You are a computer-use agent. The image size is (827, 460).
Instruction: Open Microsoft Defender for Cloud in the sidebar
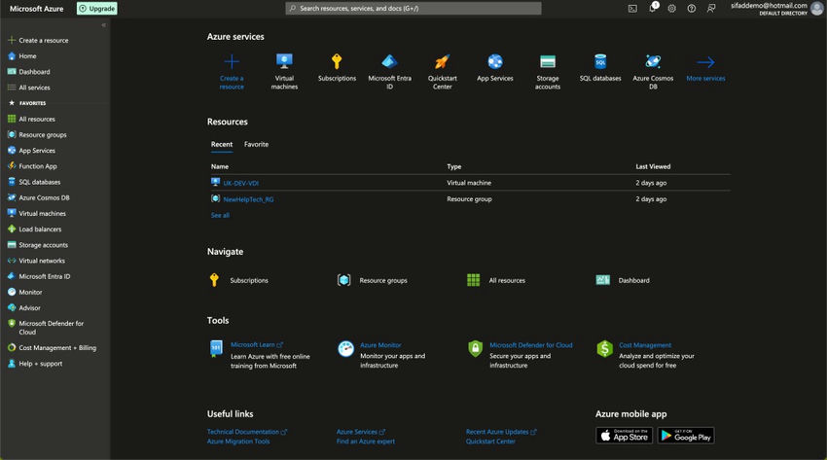click(52, 328)
